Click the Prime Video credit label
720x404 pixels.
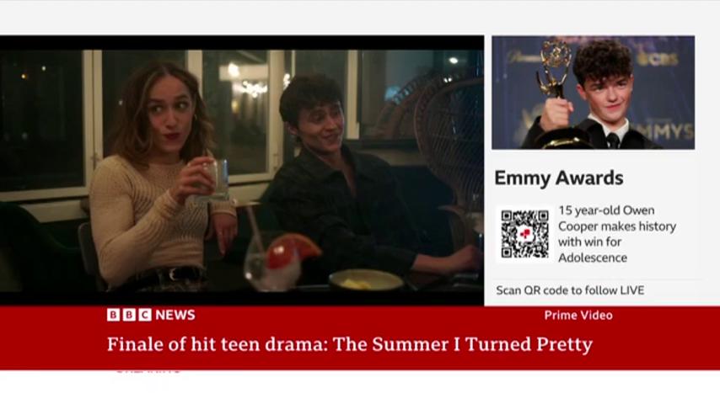point(578,315)
